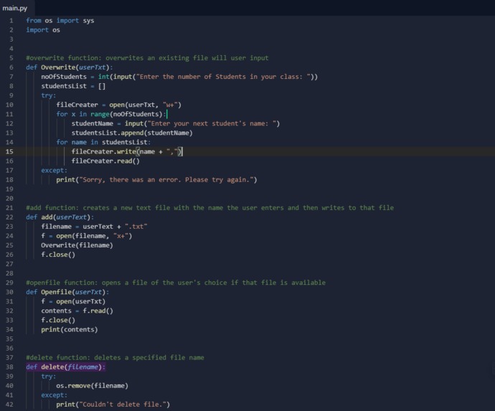Click the "Couldn't delete file." print line
This screenshot has height=411, width=495.
[113, 405]
